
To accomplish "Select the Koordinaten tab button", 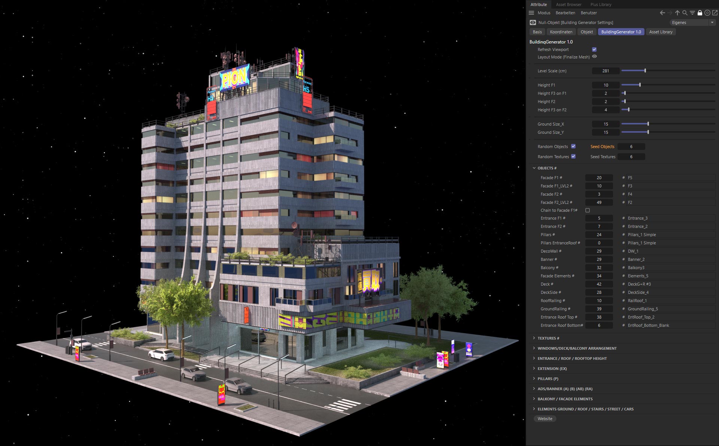I will click(x=561, y=32).
